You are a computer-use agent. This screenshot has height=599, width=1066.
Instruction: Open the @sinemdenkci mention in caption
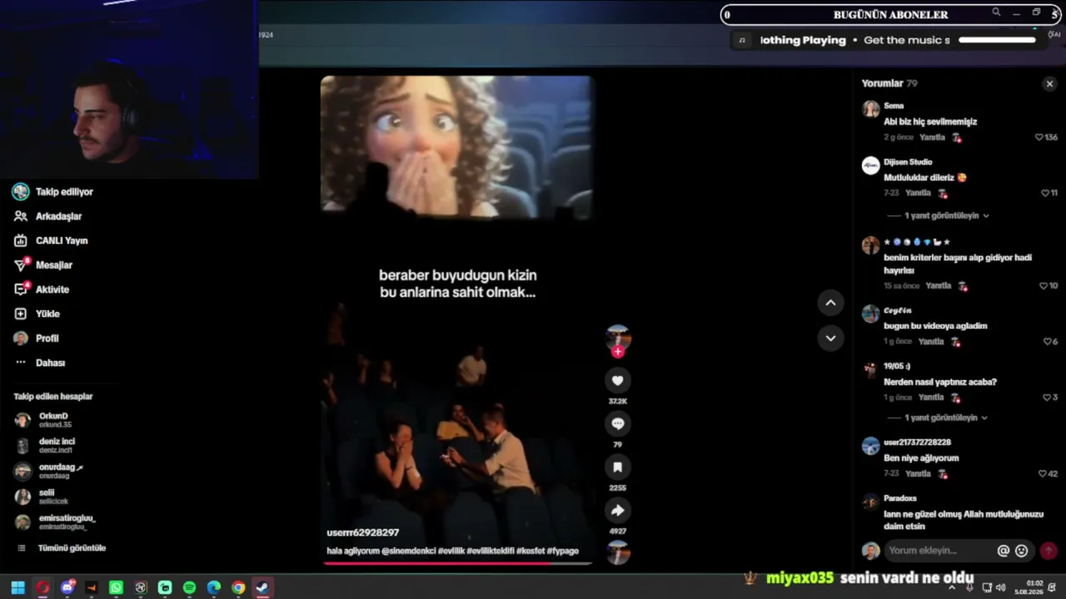(410, 551)
